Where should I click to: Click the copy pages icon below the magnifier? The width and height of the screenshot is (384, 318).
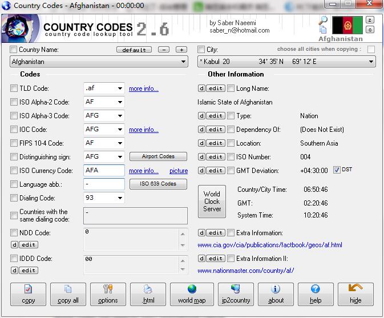(x=323, y=31)
